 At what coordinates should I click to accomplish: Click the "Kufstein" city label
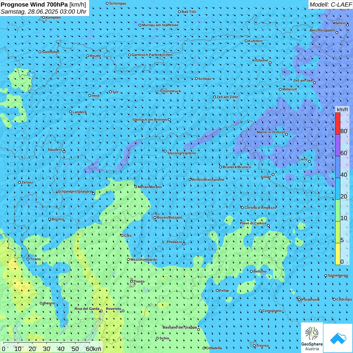[255, 41]
